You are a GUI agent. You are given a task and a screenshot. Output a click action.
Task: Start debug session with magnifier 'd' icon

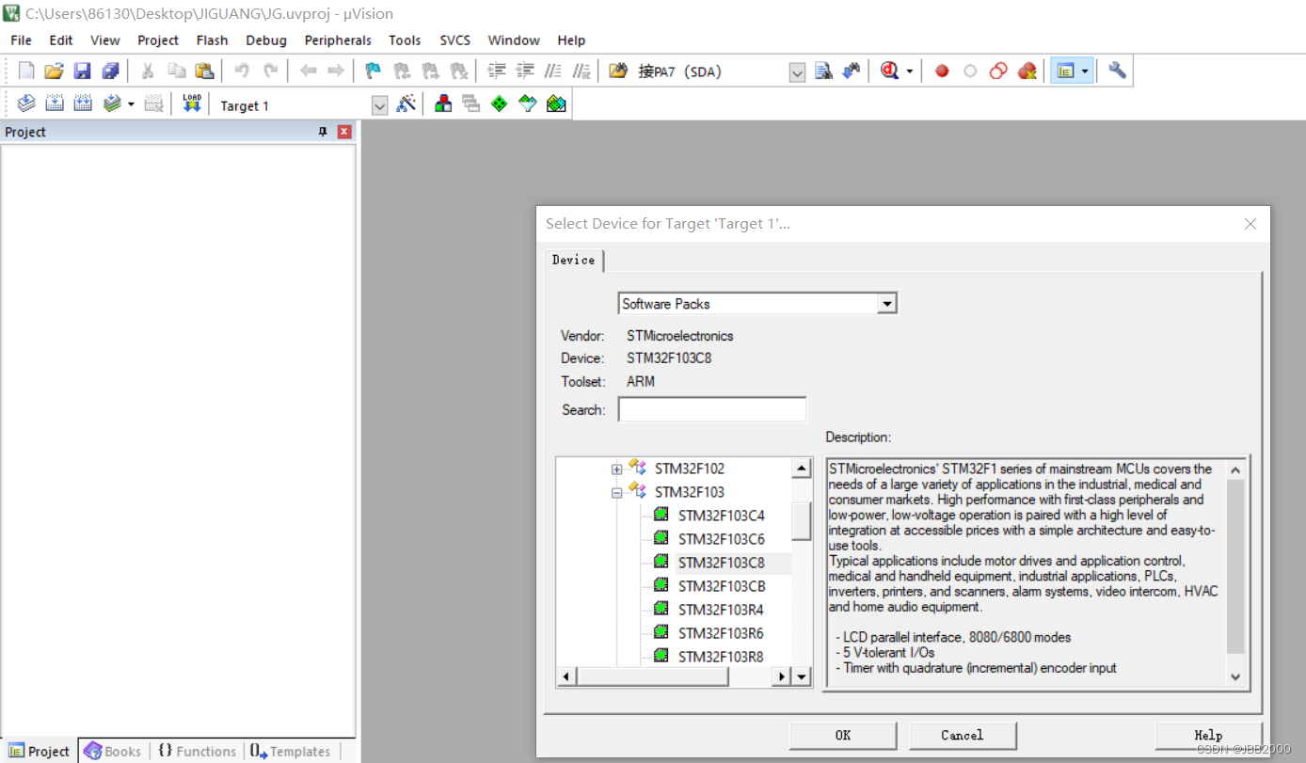890,71
